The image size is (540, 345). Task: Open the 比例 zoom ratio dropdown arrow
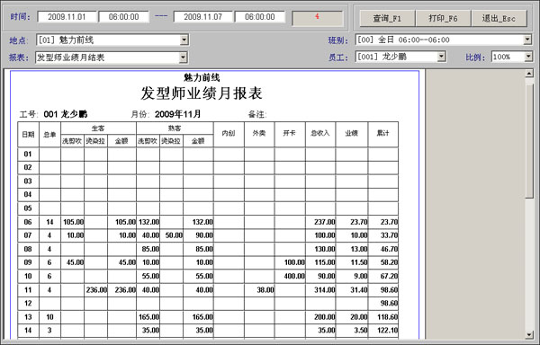[x=528, y=57]
